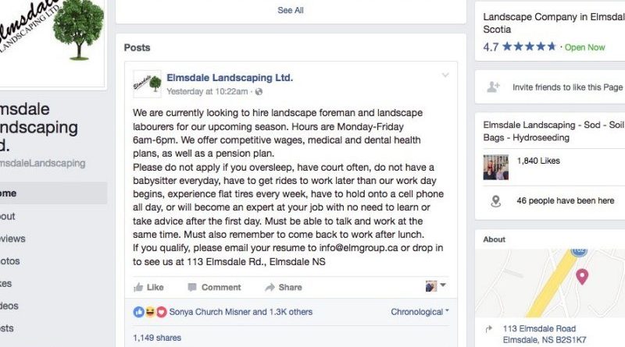
Task: Click the Invite friends person icon
Action: (x=493, y=87)
